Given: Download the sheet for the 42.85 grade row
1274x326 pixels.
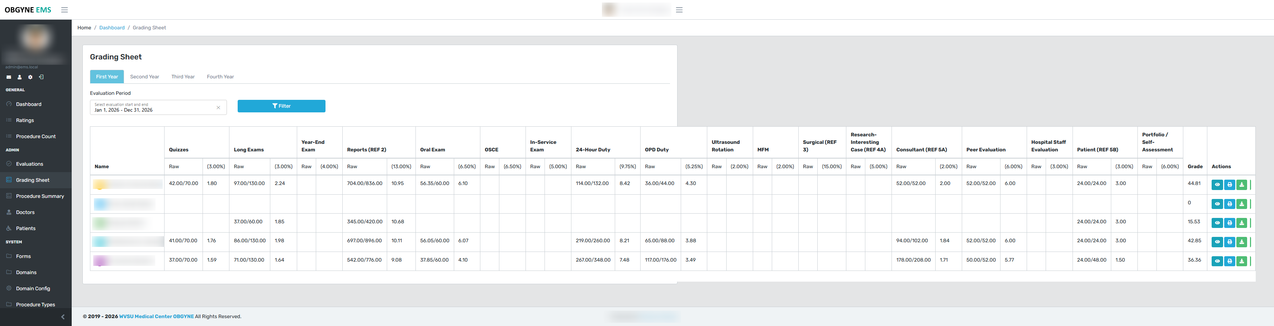Looking at the screenshot, I should click(1241, 242).
